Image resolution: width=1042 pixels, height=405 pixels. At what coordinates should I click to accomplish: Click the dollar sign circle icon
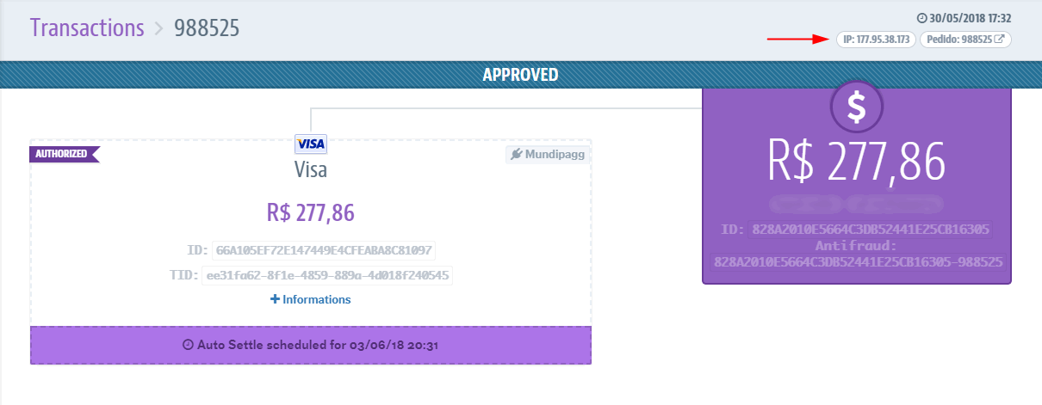click(857, 105)
